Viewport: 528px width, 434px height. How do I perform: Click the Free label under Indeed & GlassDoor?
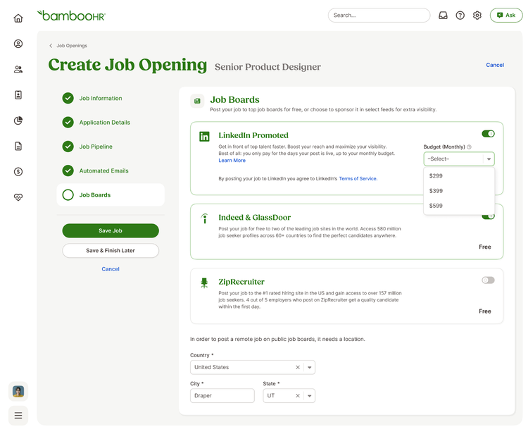pyautogui.click(x=485, y=247)
